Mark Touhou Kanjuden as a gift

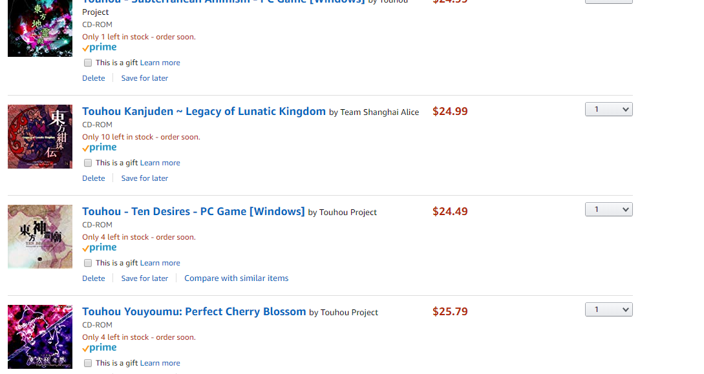click(88, 163)
